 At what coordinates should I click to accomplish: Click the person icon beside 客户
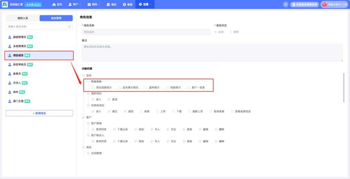(70, 5)
